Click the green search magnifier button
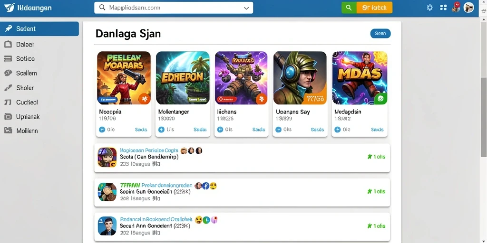 tap(349, 8)
